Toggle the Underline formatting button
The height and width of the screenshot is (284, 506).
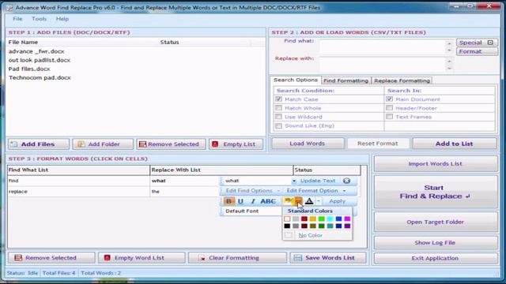click(240, 201)
